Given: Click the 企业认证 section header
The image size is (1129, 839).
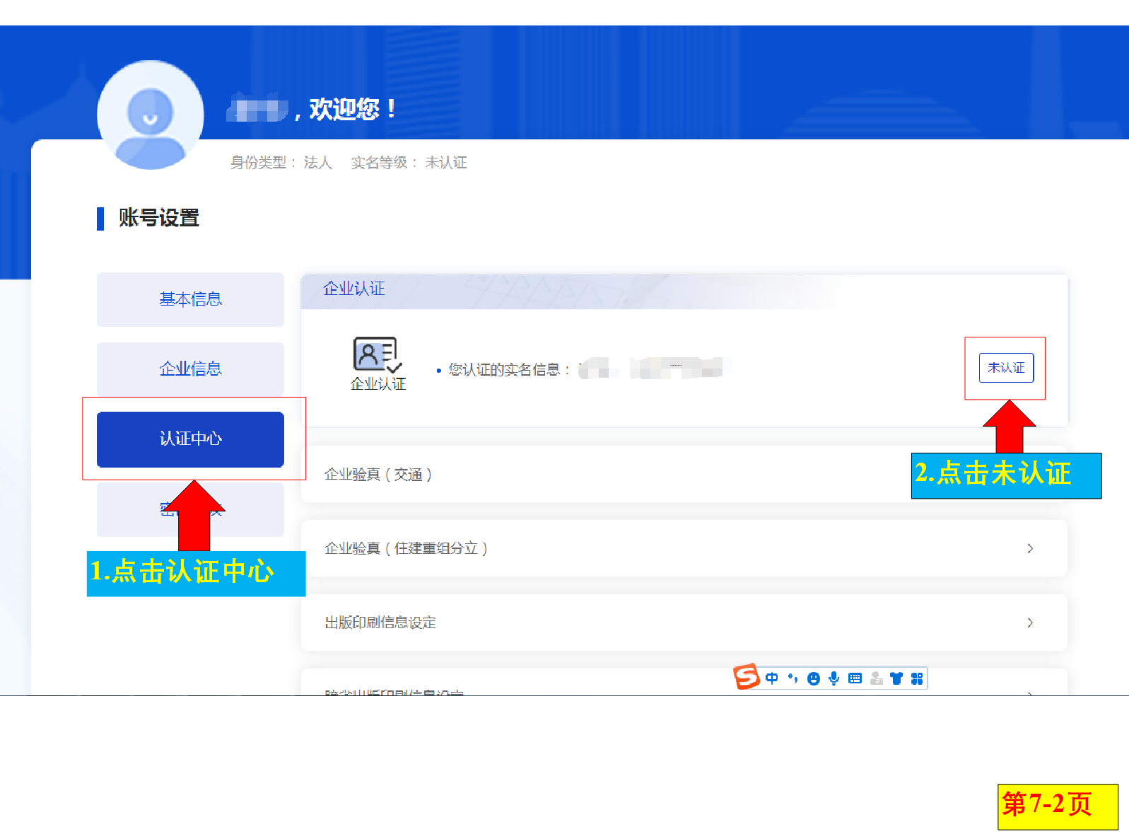Looking at the screenshot, I should click(354, 289).
